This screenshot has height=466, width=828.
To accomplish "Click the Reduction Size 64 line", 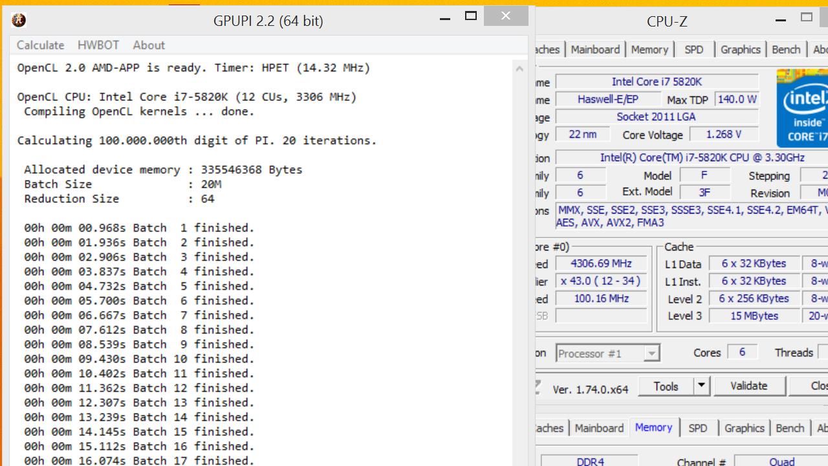I will 119,199.
